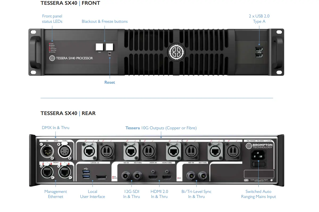Click the "Tessera 10G Outputs" caption
Screen dimensions: 319x212
click(161, 128)
